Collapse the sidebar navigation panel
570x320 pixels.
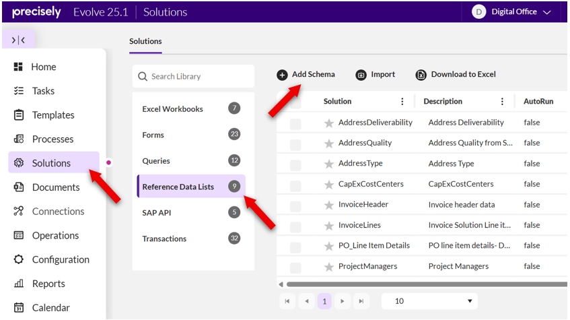click(19, 40)
